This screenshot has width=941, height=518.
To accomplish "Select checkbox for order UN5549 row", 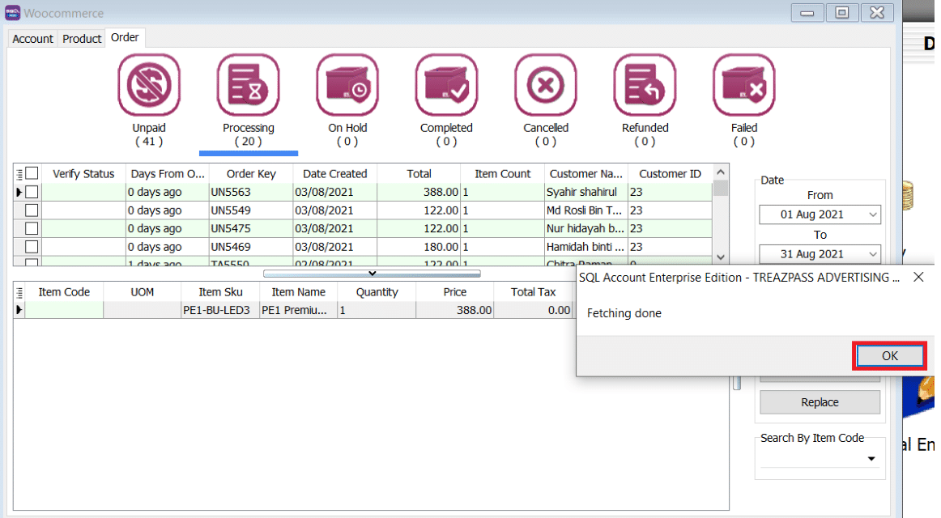I will tap(32, 210).
